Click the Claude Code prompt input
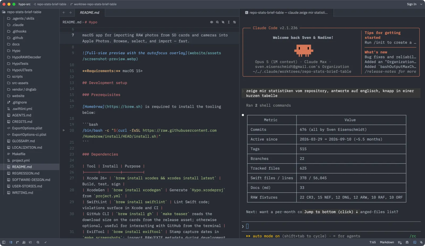The height and width of the screenshot is (246, 425). (x=331, y=226)
